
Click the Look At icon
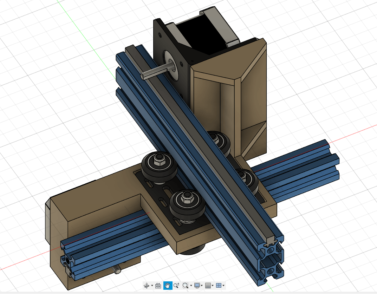(158, 286)
